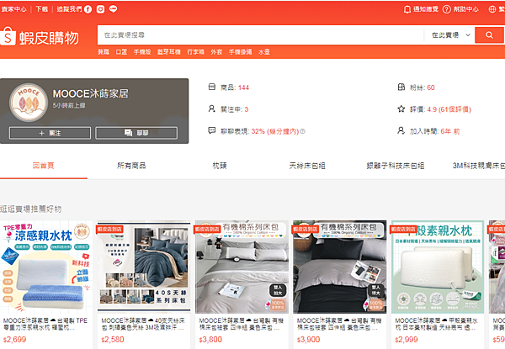Open the language globe icon
This screenshot has height=349, width=505.
click(492, 9)
